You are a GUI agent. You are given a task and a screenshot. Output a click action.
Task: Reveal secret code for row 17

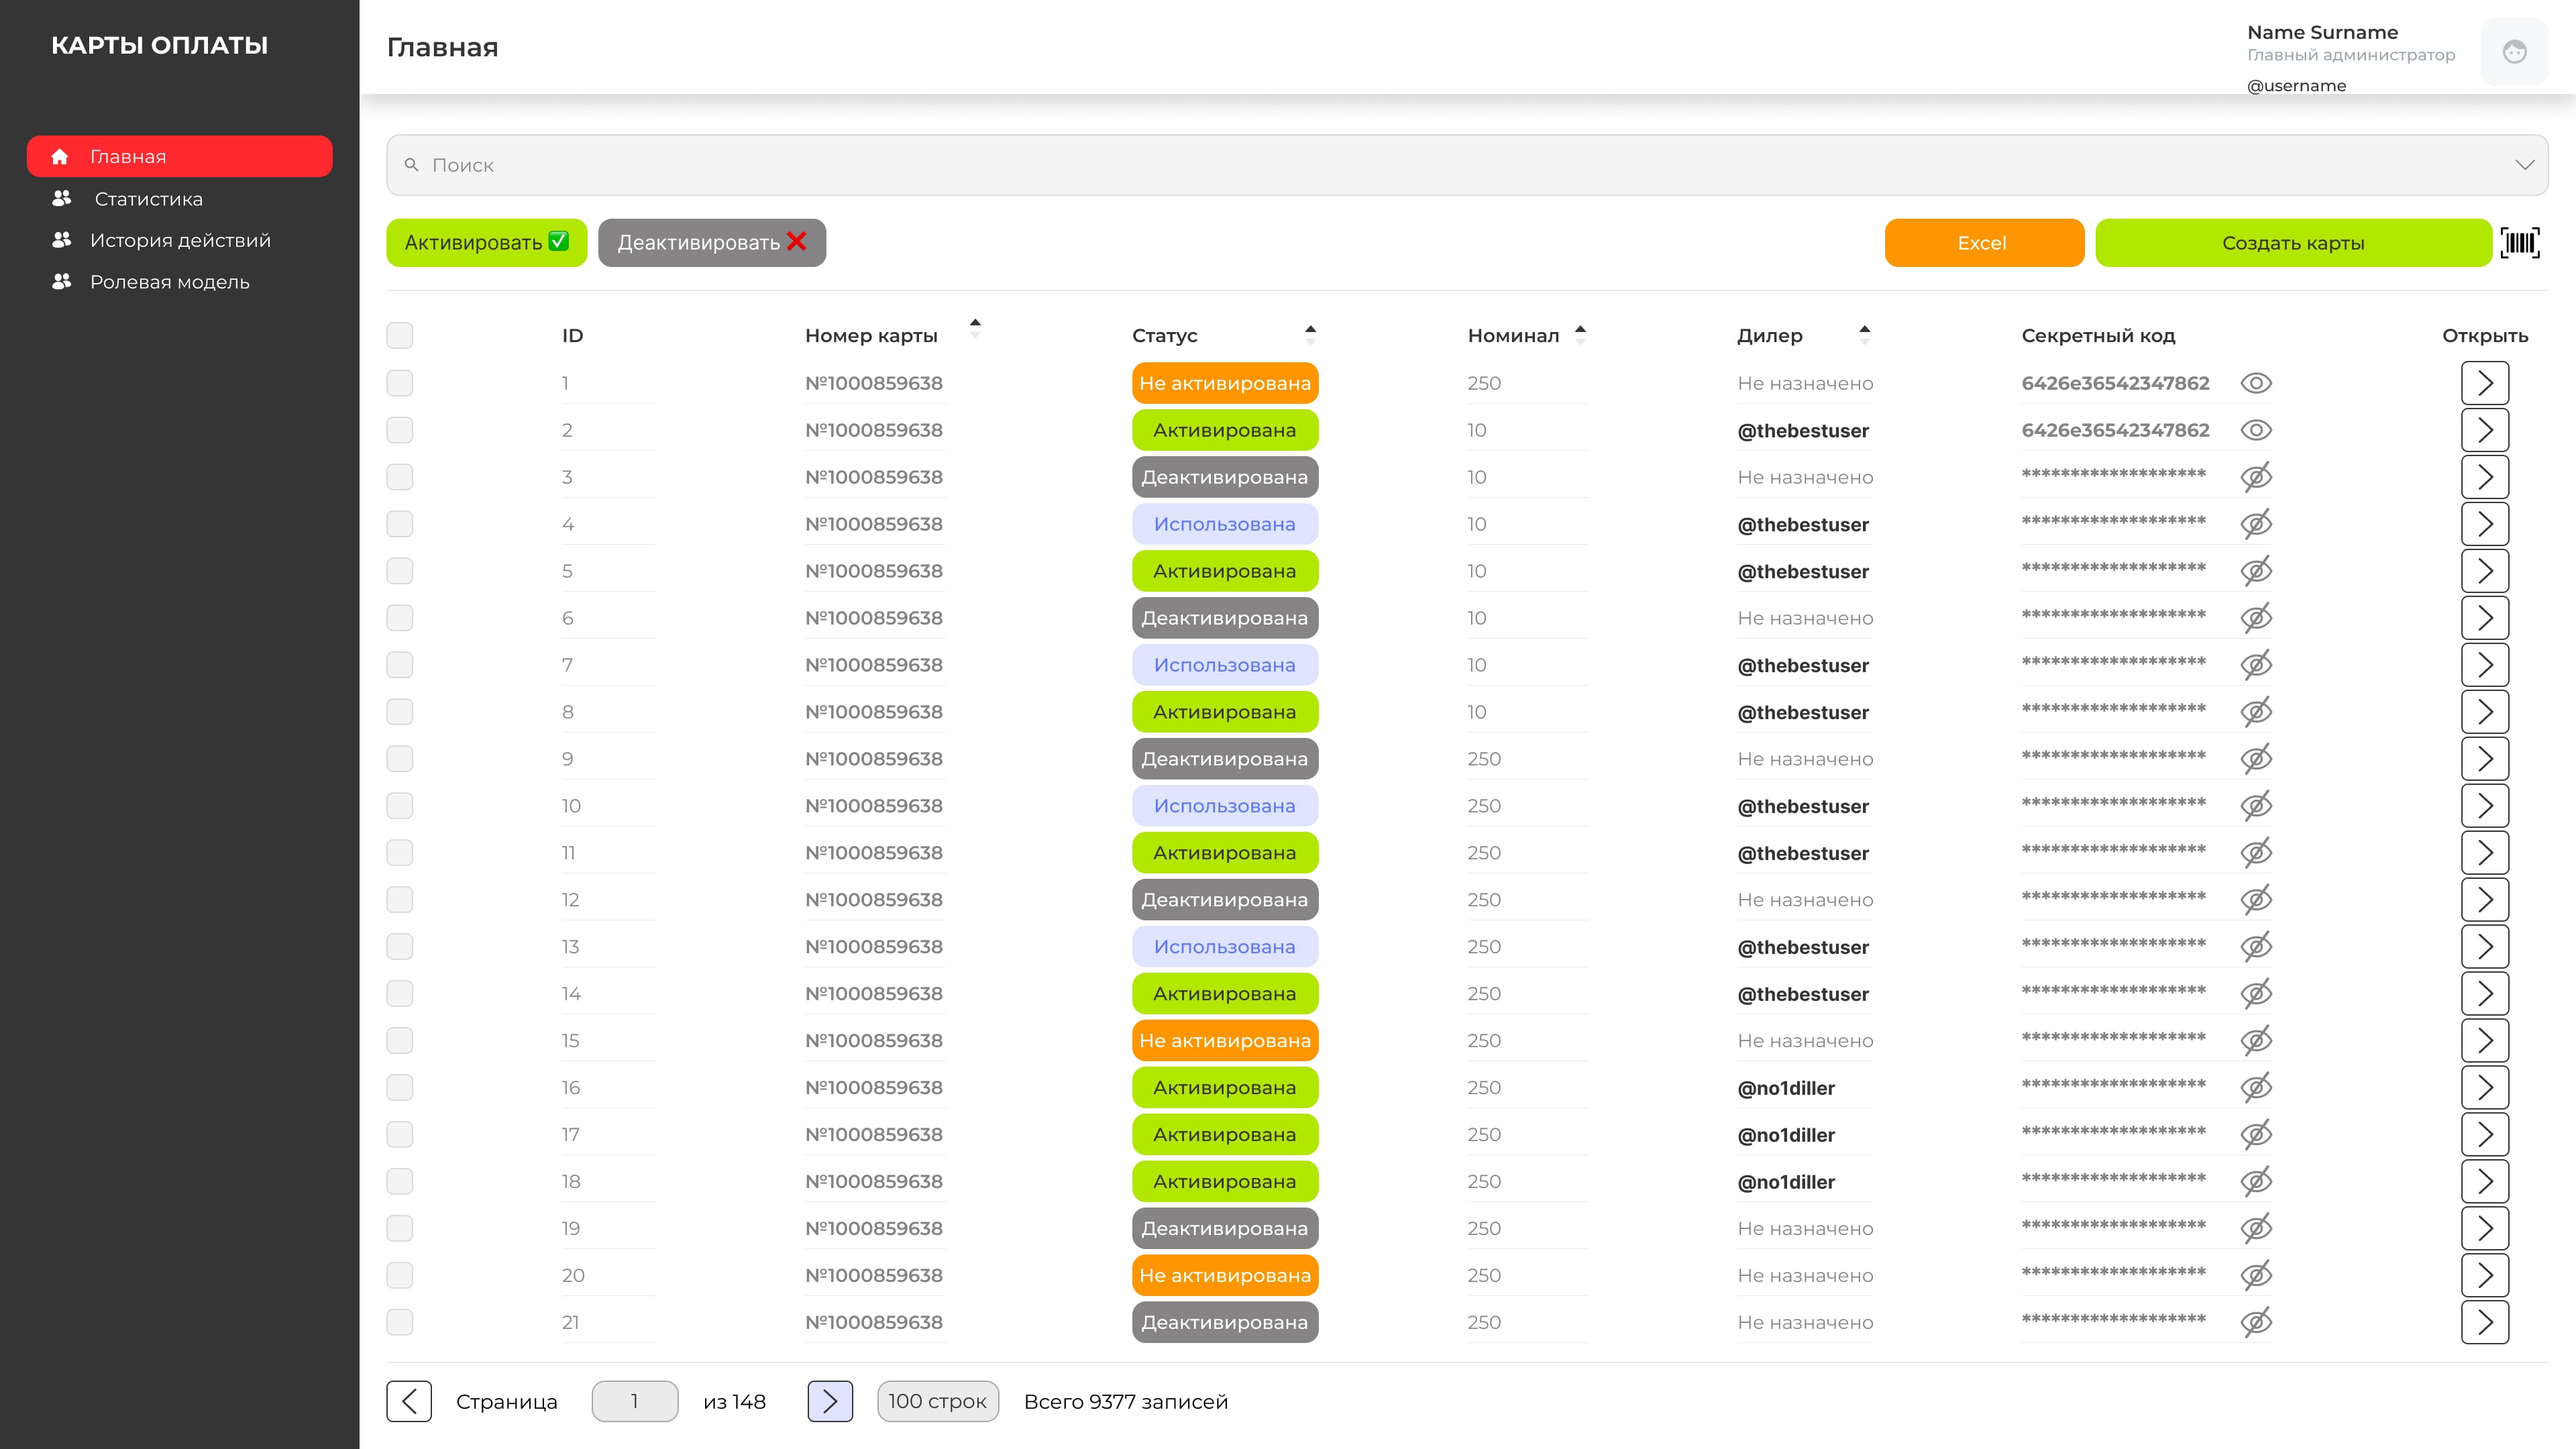coord(2256,1135)
